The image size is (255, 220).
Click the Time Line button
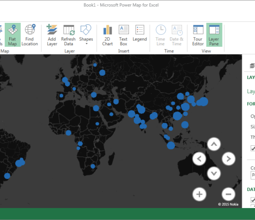160,35
